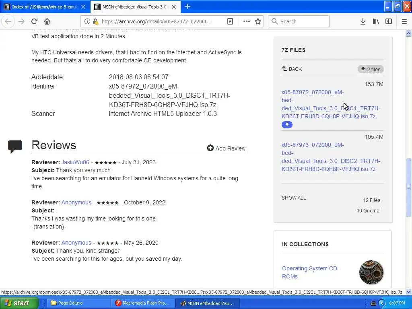Open the hamburger application menu
This screenshot has width=412, height=309.
coord(404,21)
